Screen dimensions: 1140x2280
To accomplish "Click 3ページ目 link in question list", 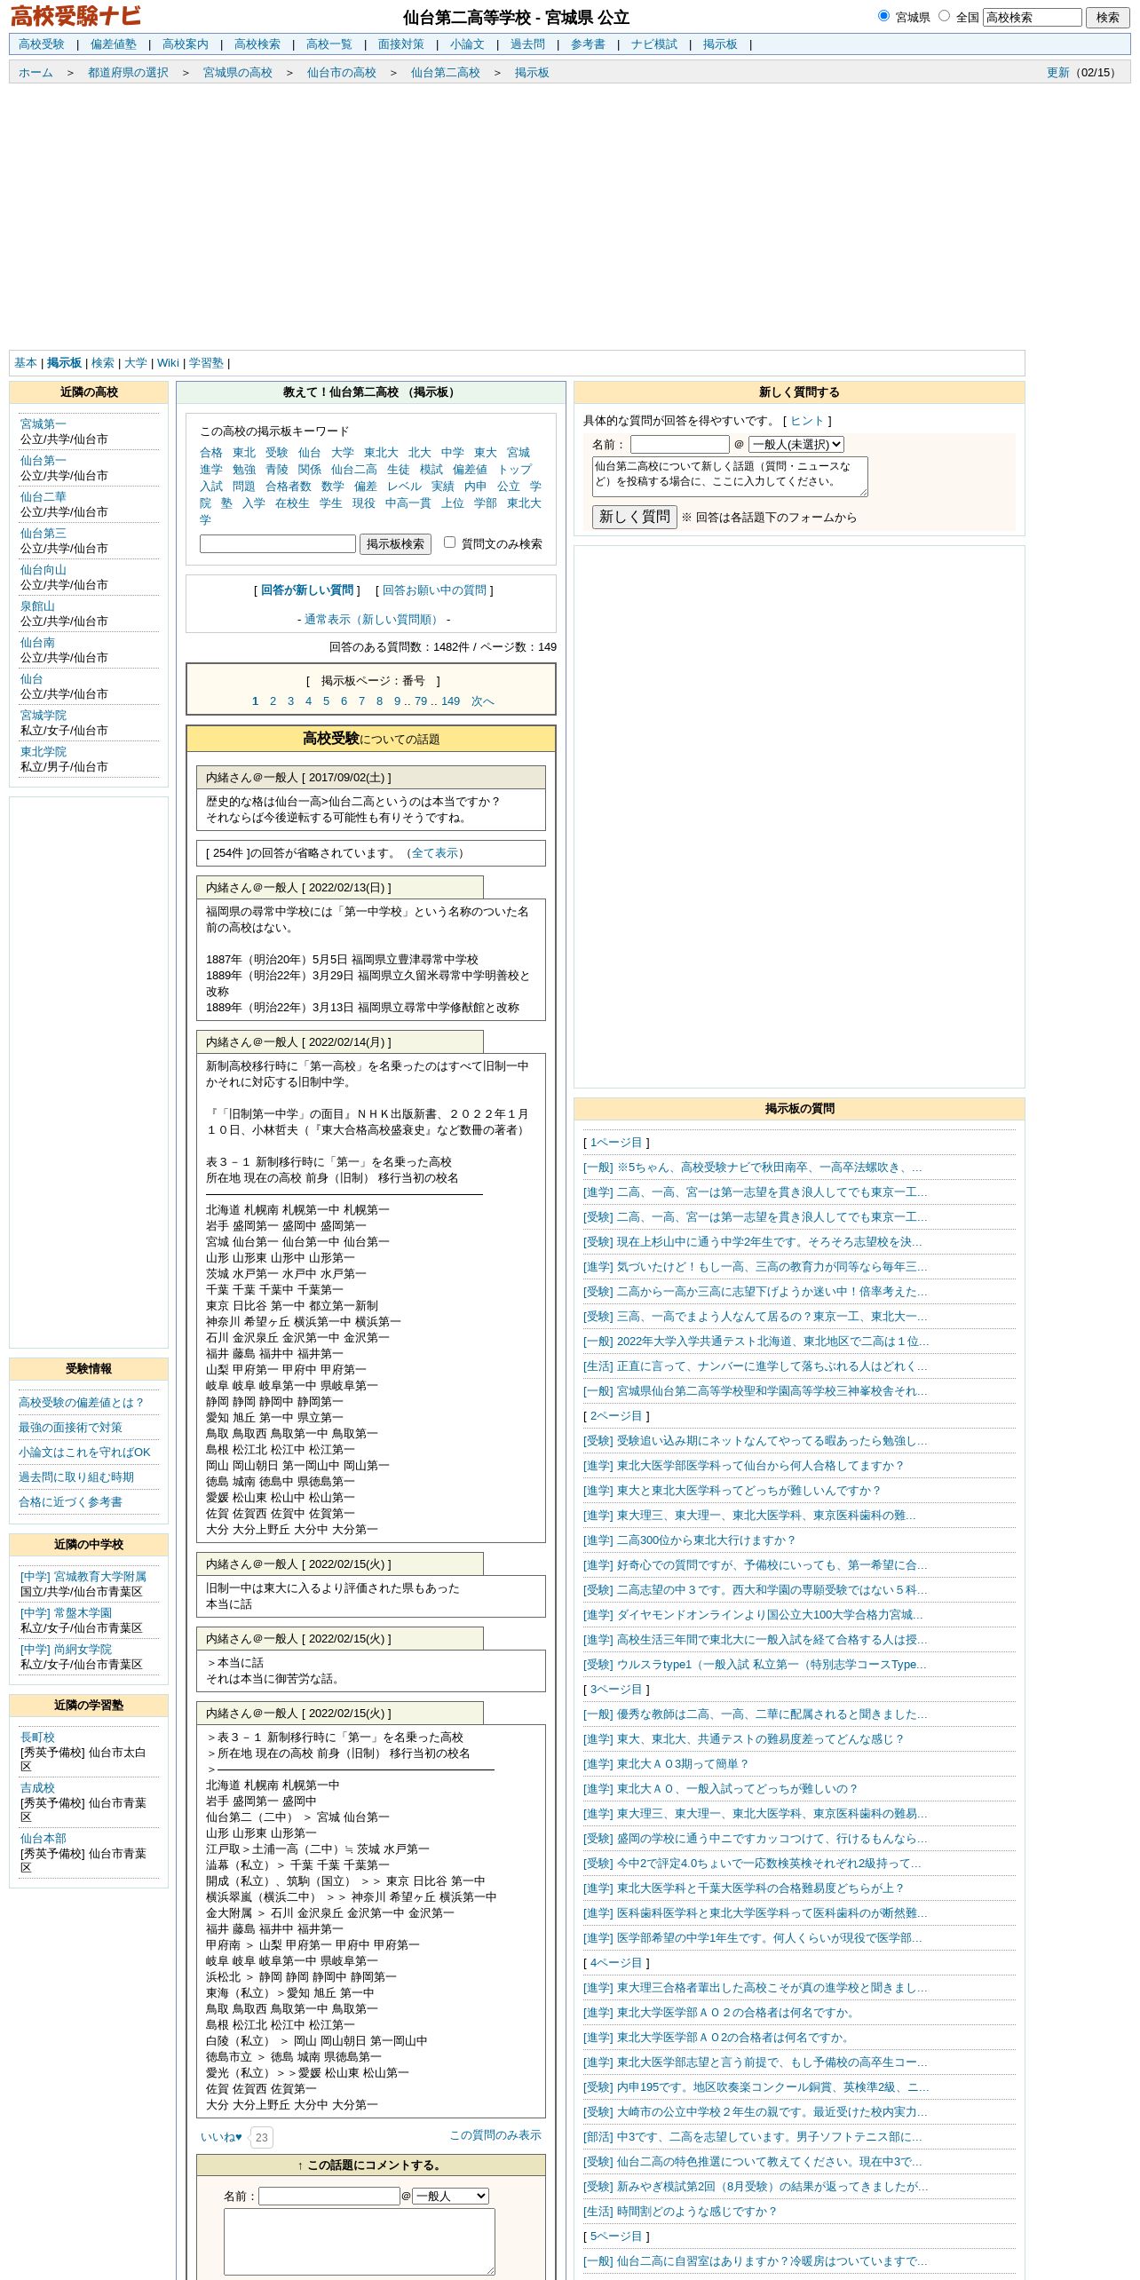I will 616,1690.
